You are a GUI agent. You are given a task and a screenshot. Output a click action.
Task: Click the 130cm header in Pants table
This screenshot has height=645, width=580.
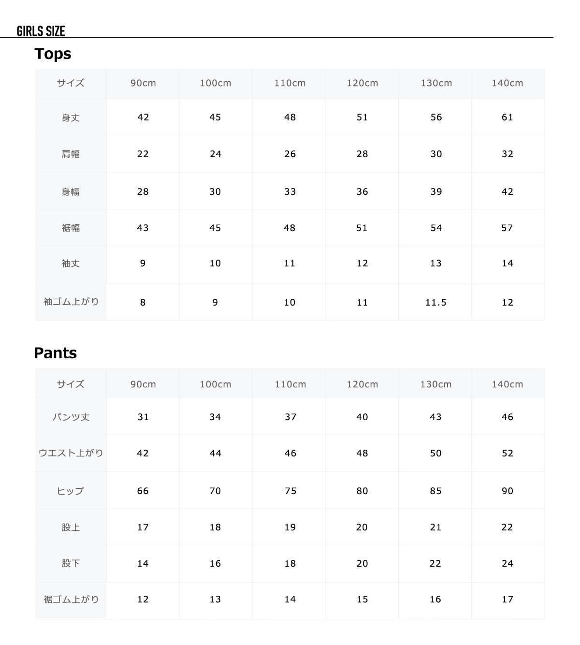436,384
